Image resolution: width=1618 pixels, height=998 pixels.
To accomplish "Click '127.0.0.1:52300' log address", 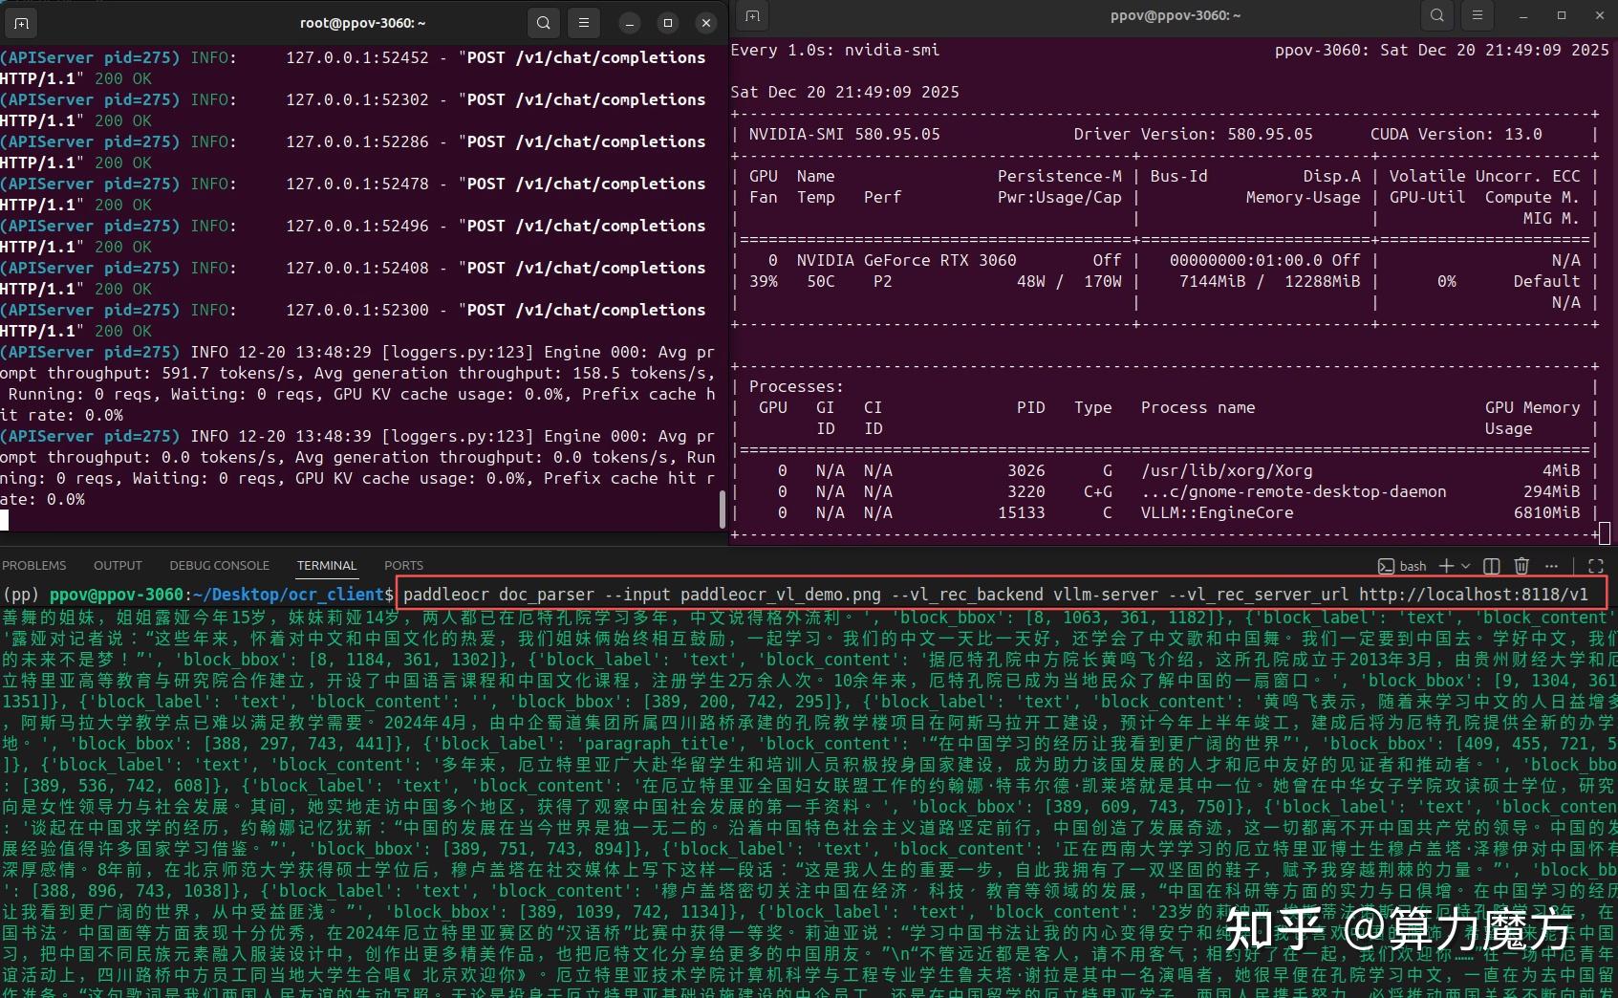I will (x=357, y=310).
